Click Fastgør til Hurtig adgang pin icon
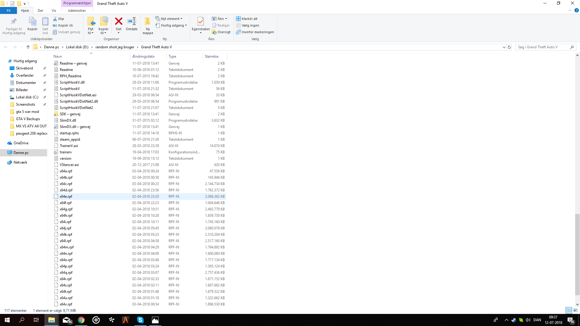The image size is (580, 326). (x=14, y=22)
